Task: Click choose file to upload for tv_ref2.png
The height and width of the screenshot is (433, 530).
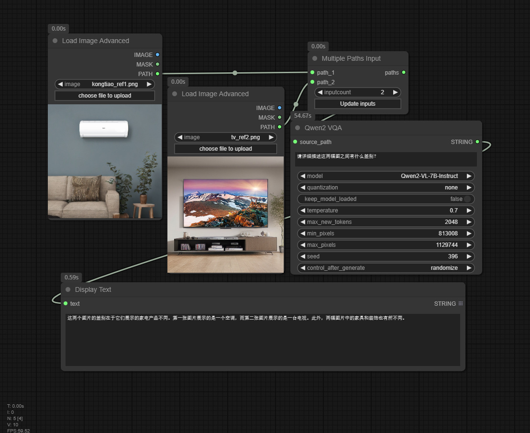Action: 225,148
